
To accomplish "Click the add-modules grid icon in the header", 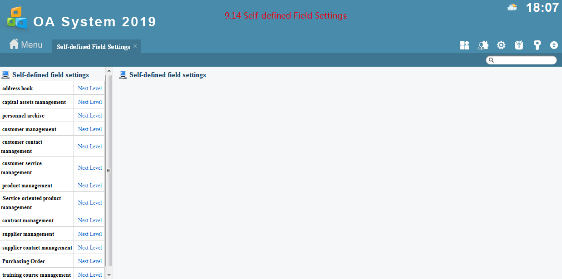I will click(464, 45).
